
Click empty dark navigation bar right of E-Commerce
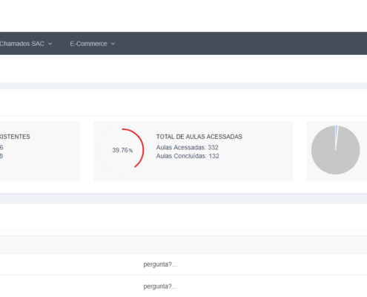tap(241, 43)
